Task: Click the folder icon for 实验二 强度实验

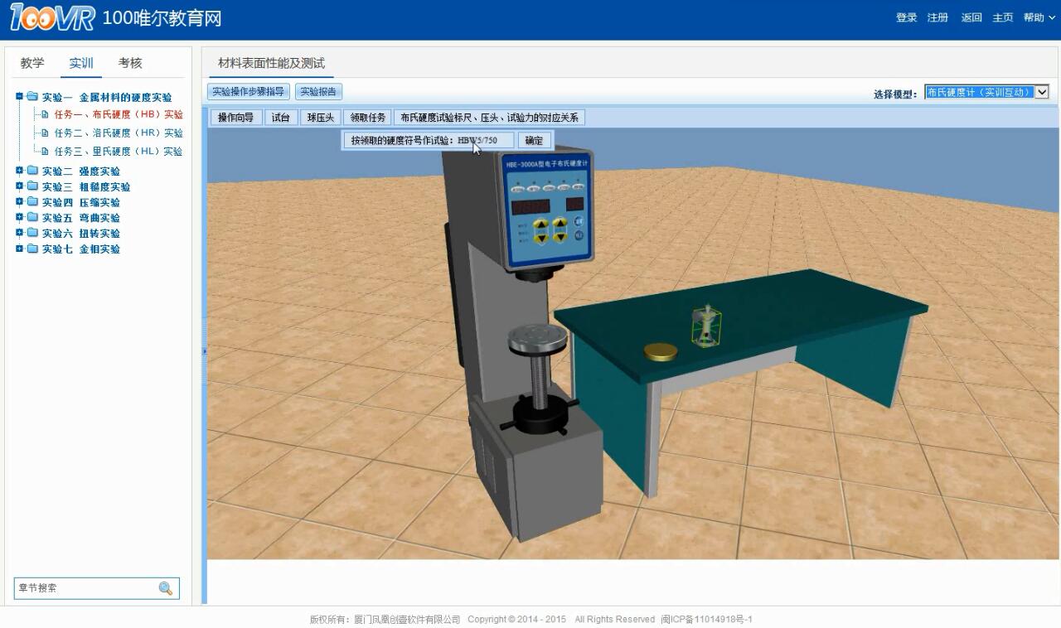Action: 32,171
